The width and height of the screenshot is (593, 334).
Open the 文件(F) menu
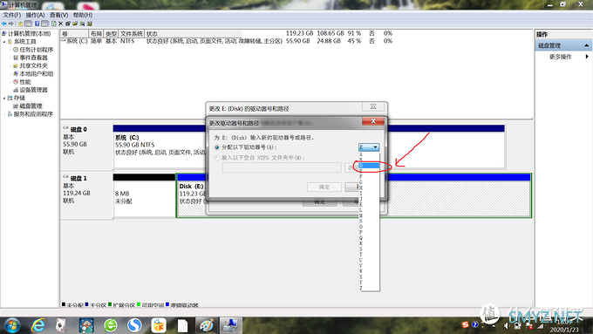(12, 15)
